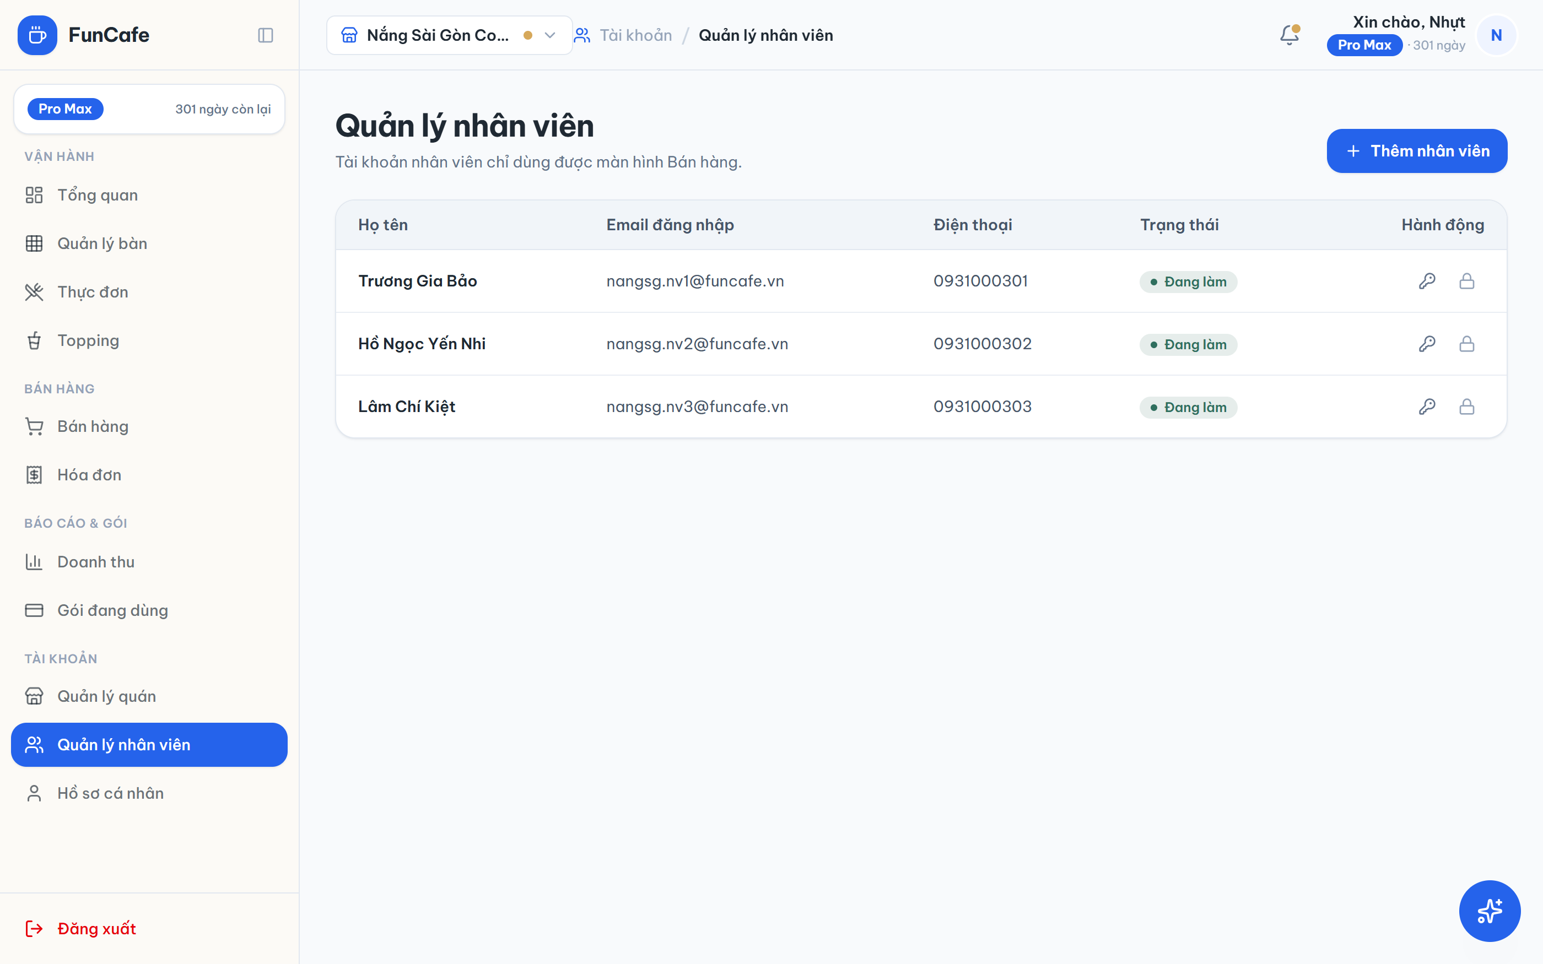
Task: Click the name Trương Gia Bảo
Action: (418, 281)
